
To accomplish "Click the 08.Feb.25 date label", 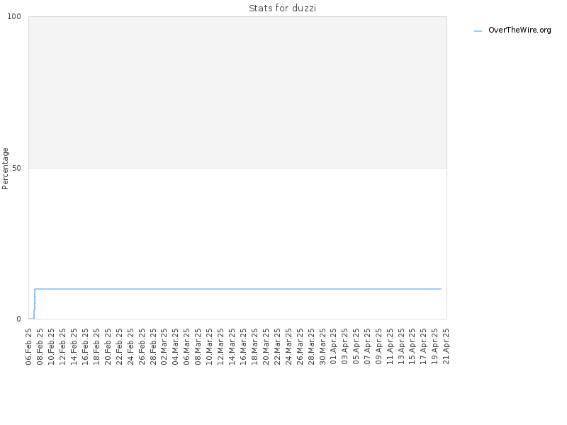I will point(40,346).
